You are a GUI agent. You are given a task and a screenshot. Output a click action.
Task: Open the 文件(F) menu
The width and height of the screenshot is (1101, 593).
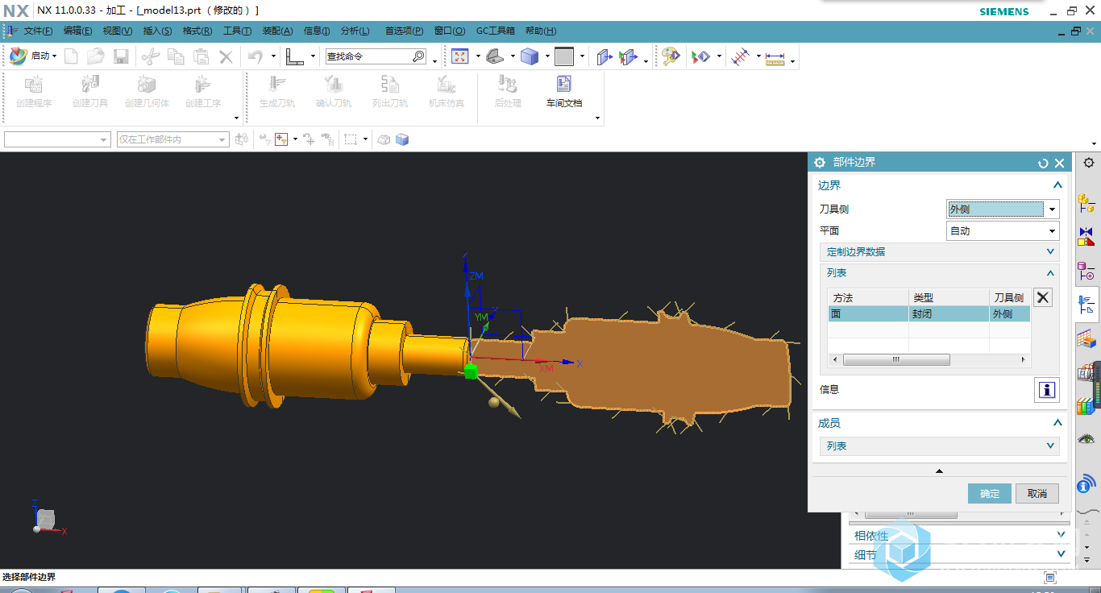click(x=38, y=31)
